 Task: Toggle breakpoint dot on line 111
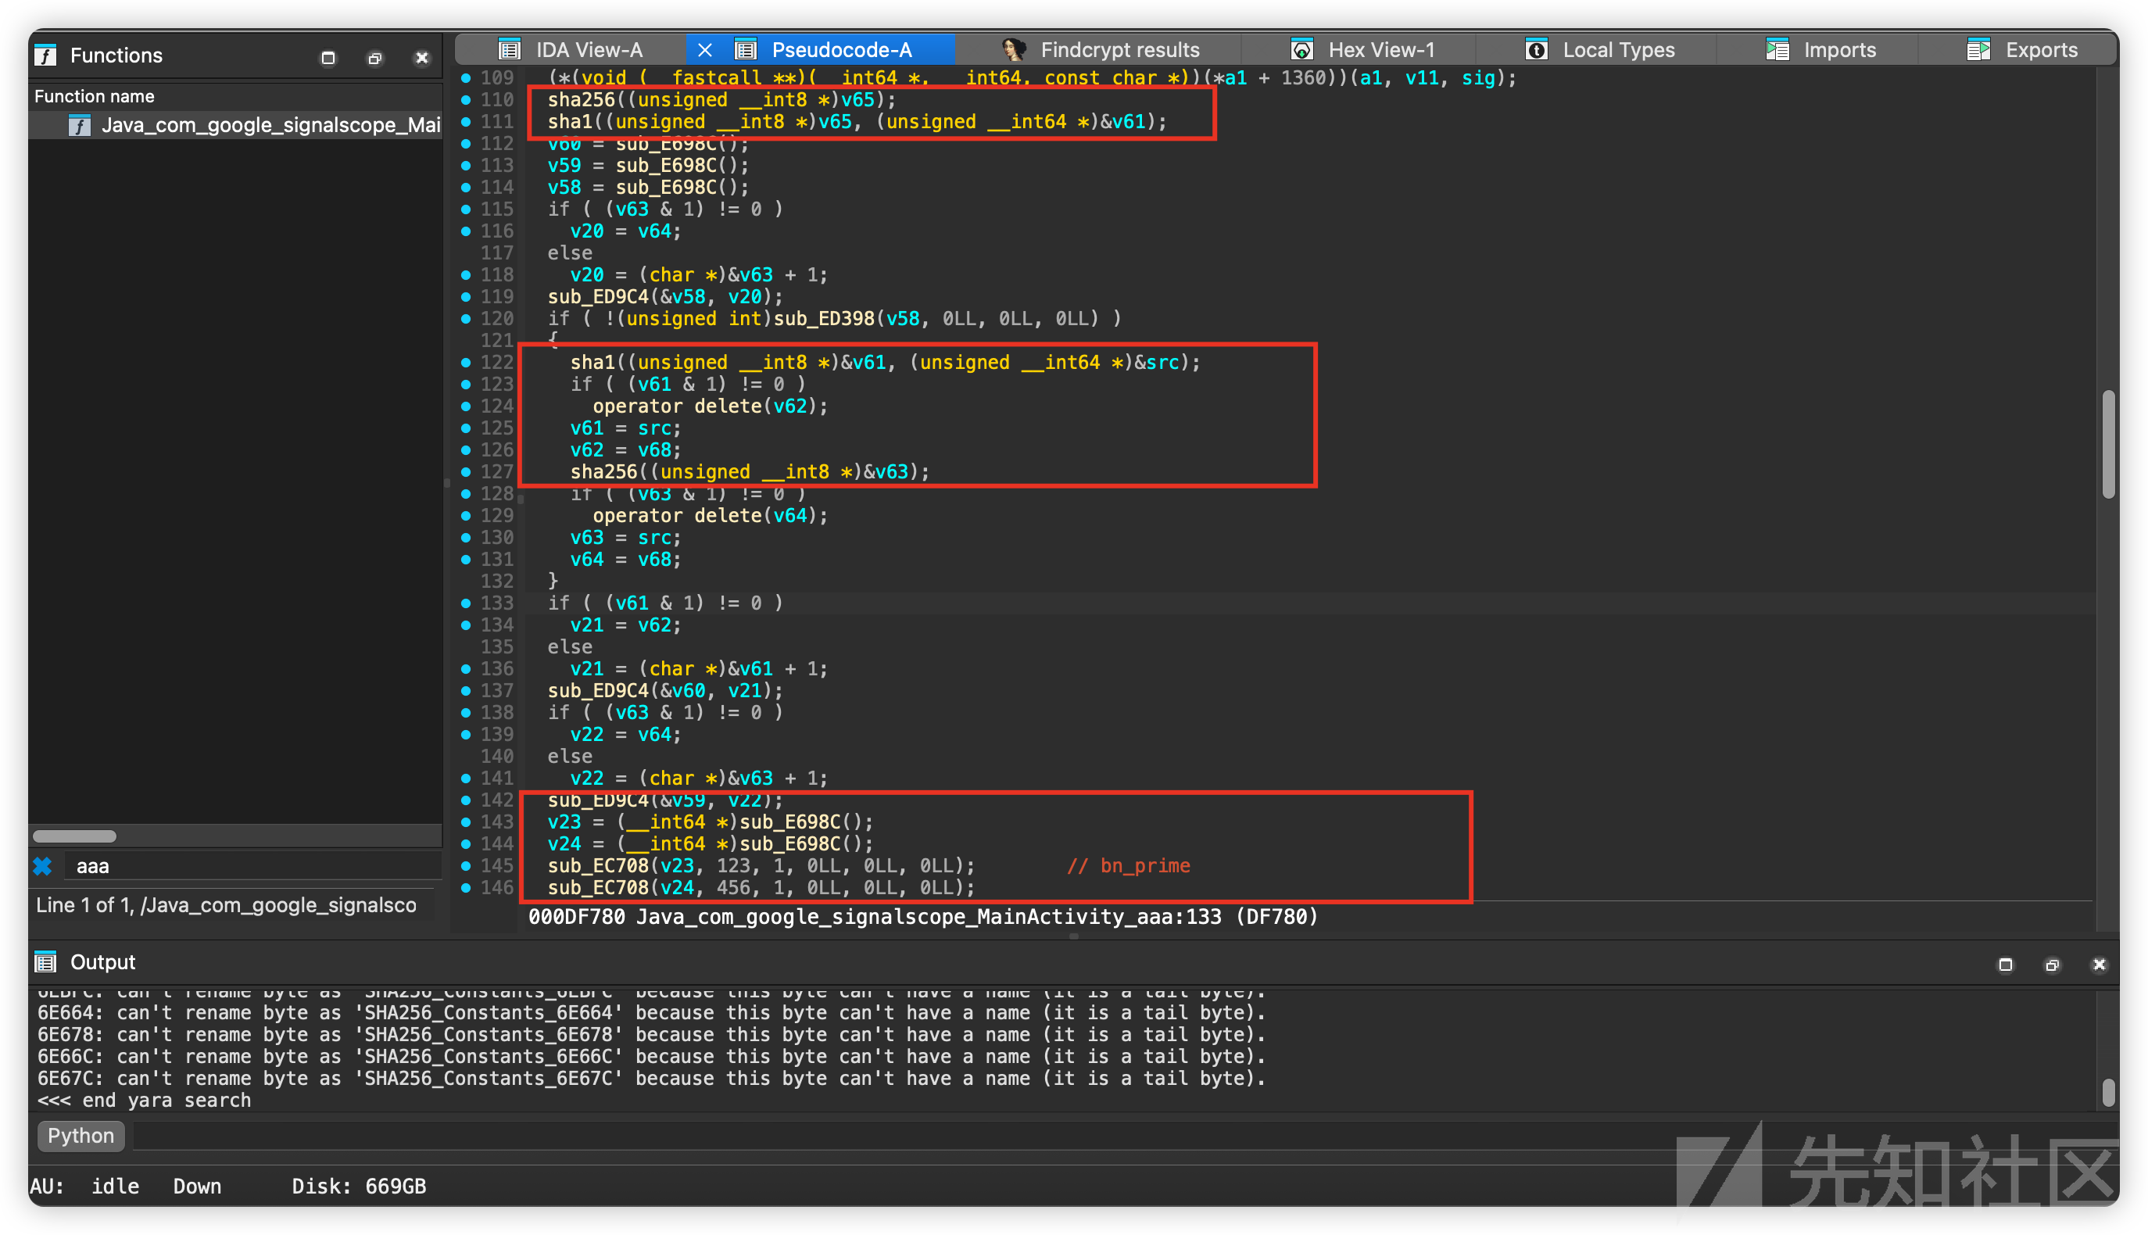(466, 121)
